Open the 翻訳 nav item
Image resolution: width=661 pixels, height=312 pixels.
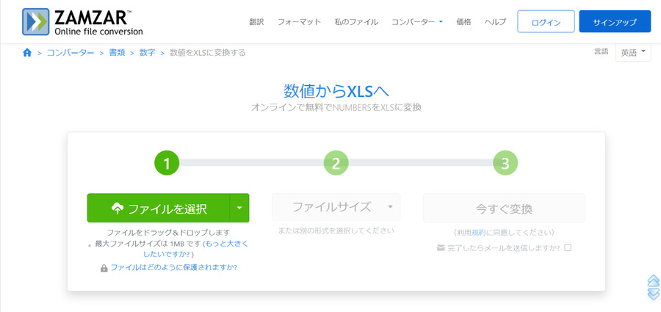257,22
